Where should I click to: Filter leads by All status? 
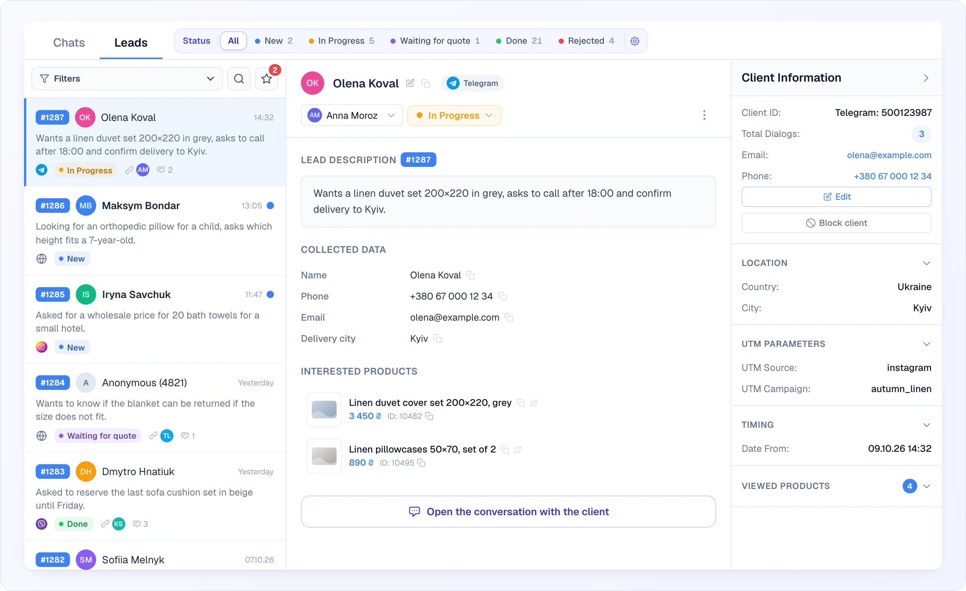[x=233, y=41]
